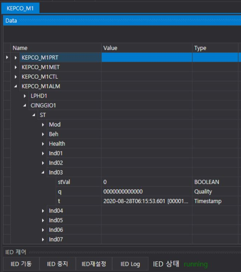Click the Quality type cell
Viewport: 241px width, 272px height.
pos(215,191)
